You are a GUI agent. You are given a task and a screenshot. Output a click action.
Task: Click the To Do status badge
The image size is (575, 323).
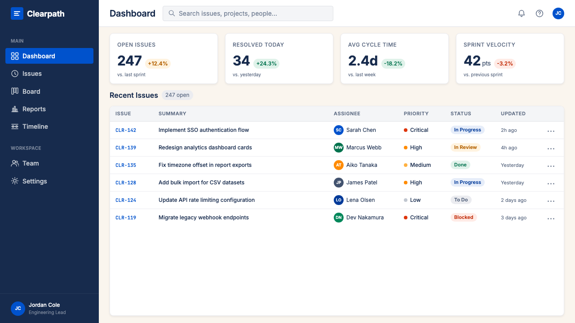tap(461, 200)
